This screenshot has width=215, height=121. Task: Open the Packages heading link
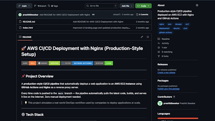click(163, 81)
